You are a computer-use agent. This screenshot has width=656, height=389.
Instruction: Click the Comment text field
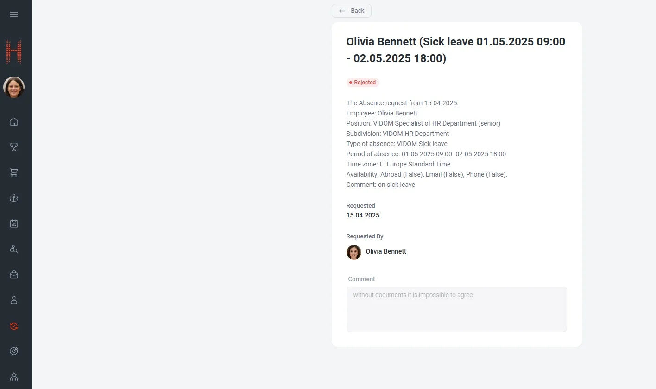pyautogui.click(x=456, y=309)
